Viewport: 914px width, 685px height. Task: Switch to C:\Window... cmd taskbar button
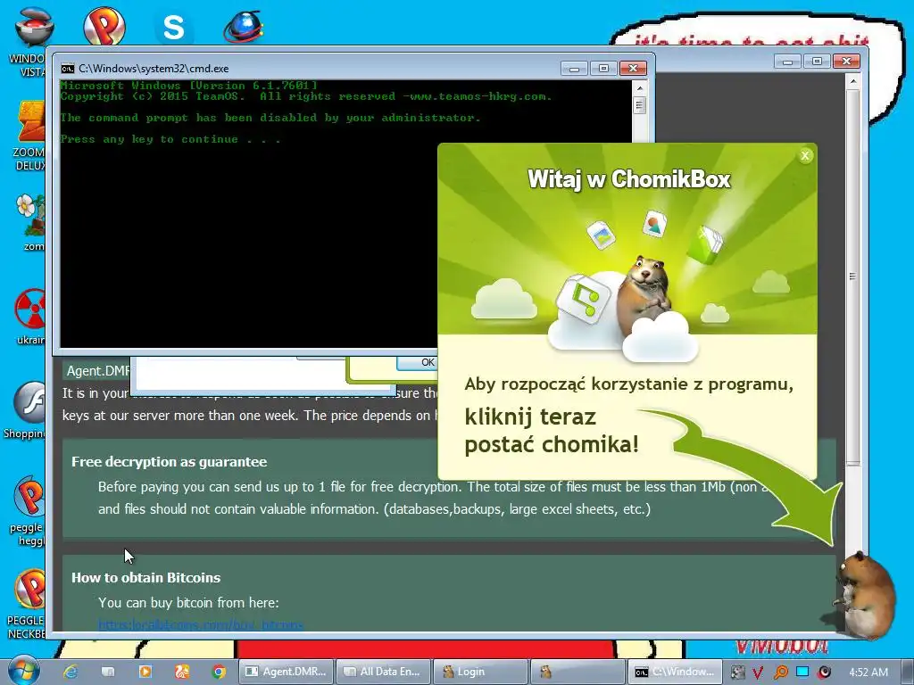point(675,672)
